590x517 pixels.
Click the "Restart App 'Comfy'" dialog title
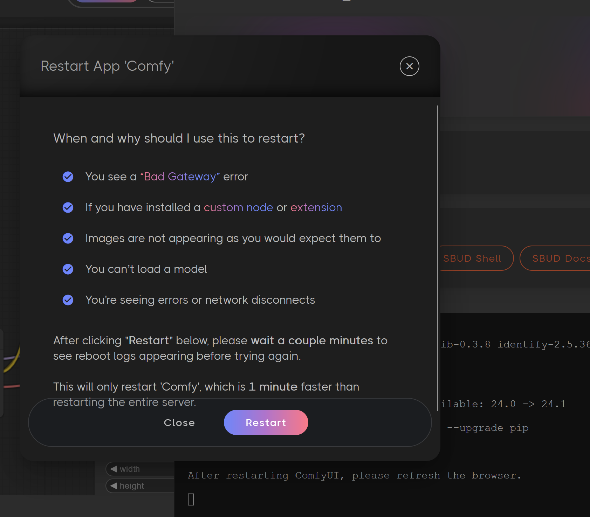point(107,66)
